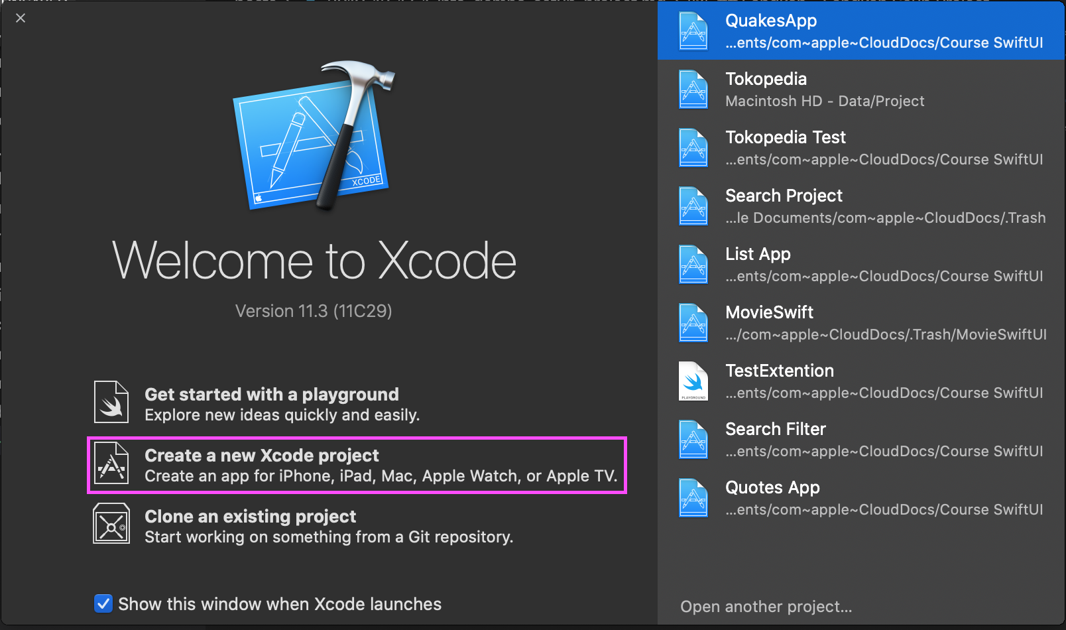Open another project link
Screen dimensions: 1066x630
(x=766, y=607)
